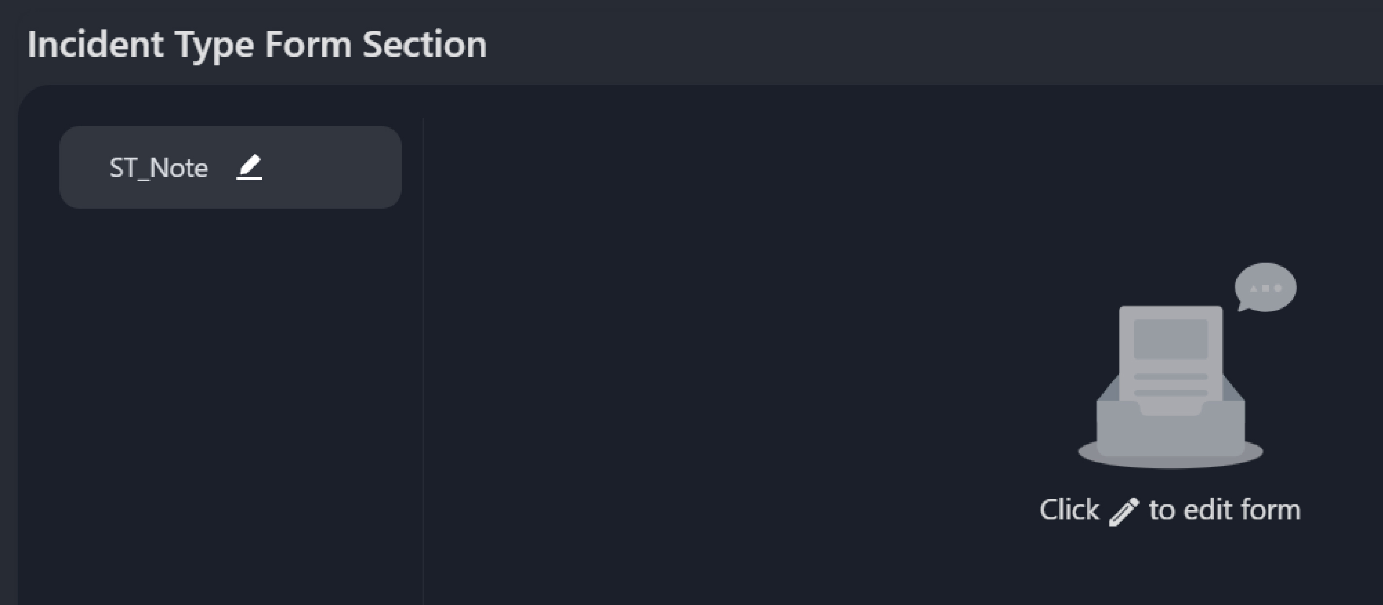
Task: Click the word "Section" in the page heading
Action: [425, 44]
